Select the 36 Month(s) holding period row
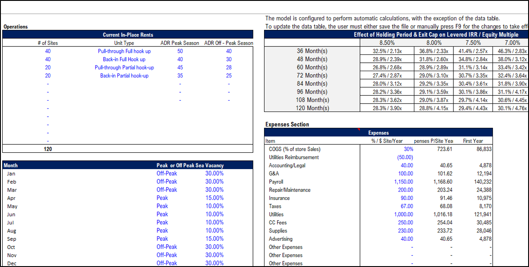The width and height of the screenshot is (529, 267). [x=312, y=51]
